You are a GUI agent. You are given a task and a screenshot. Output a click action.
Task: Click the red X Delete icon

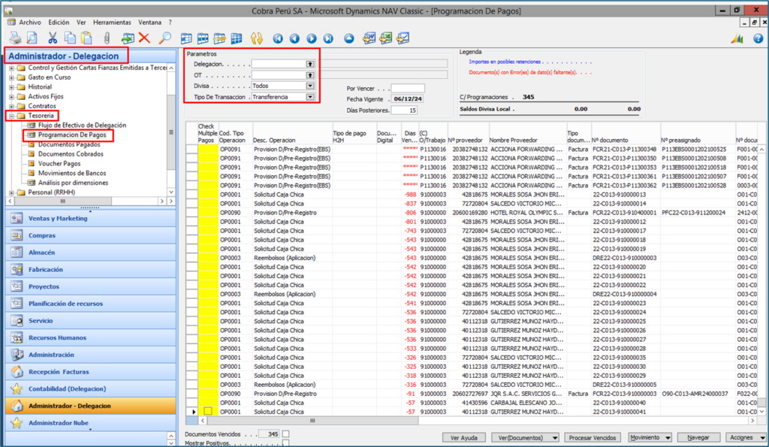click(x=144, y=38)
